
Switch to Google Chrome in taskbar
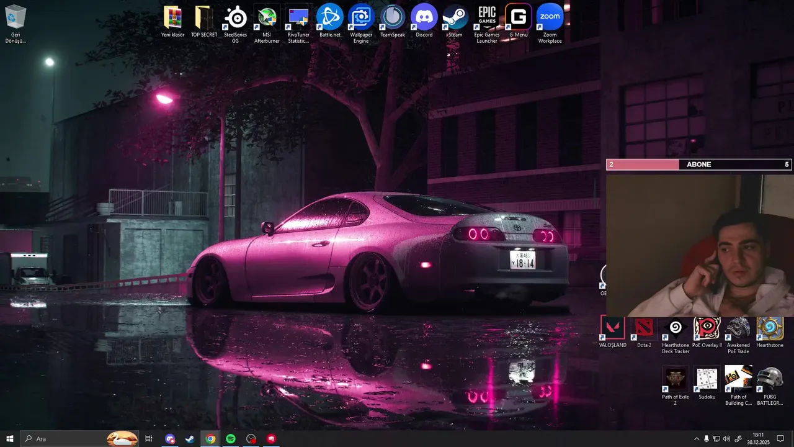click(x=210, y=439)
